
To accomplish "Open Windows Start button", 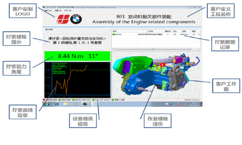I will tap(47, 104).
